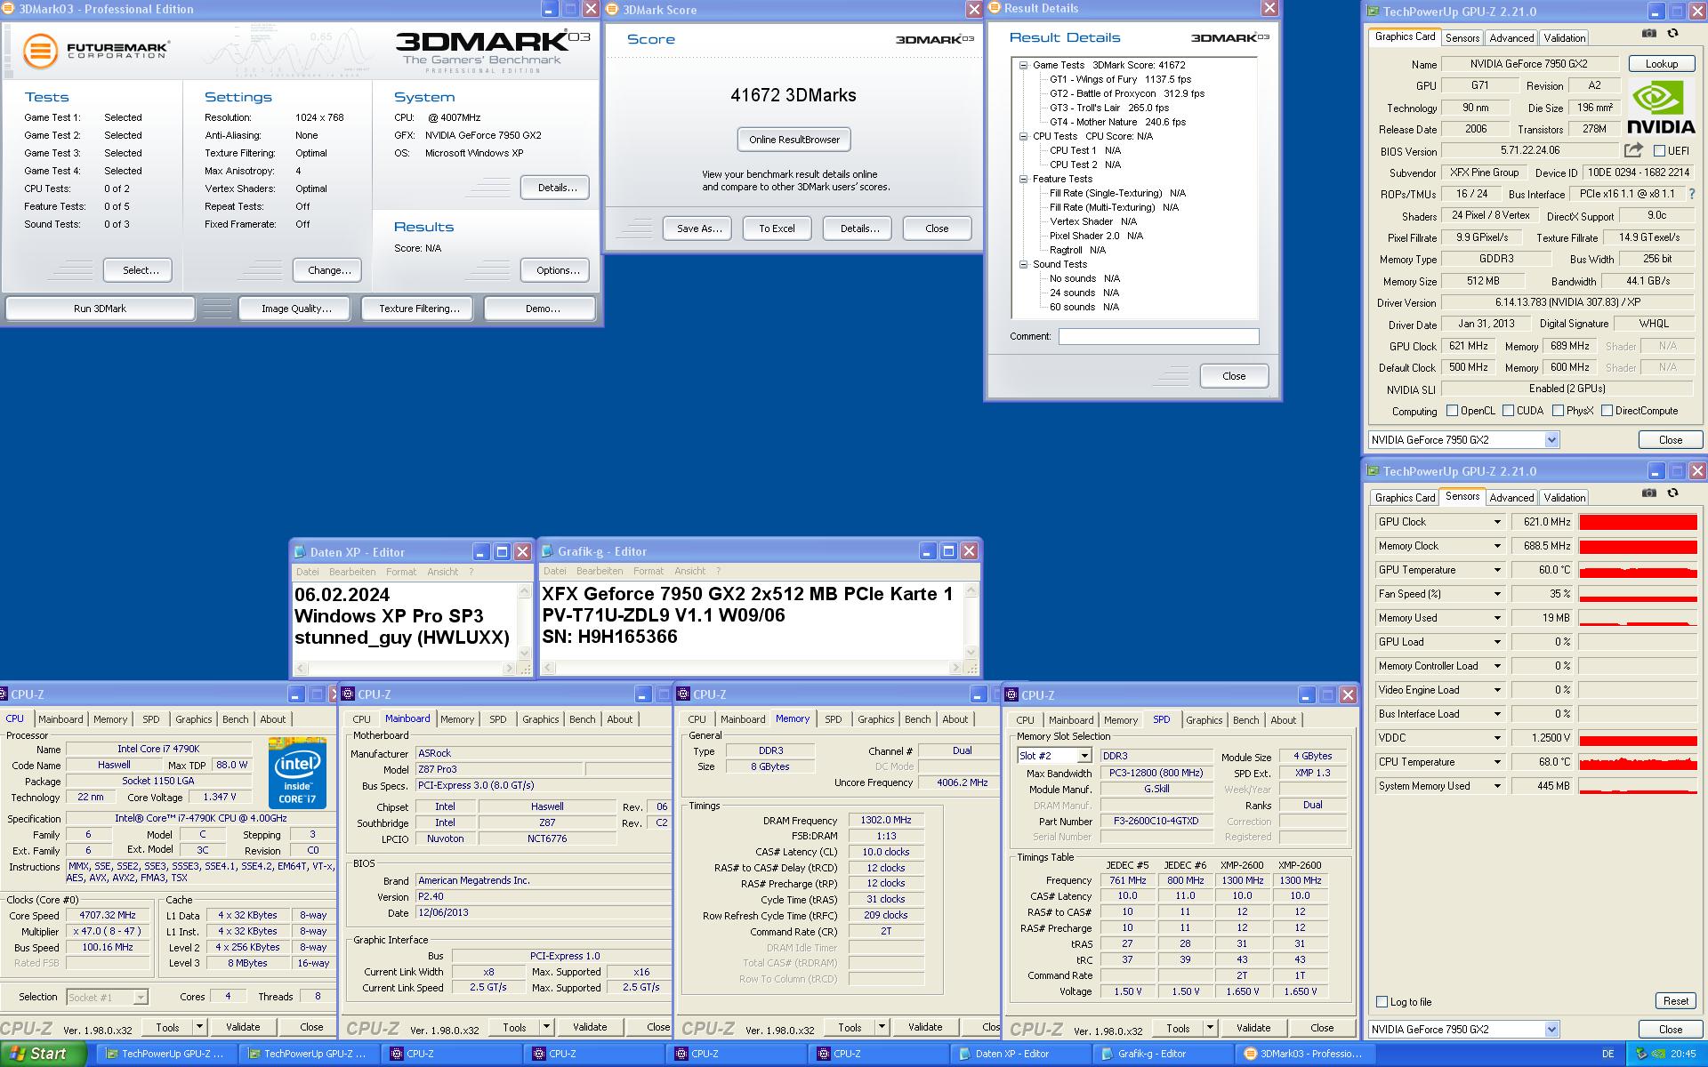Click Validate button in CPU-Z Mainboard window
This screenshot has height=1067, width=1708.
(590, 1027)
